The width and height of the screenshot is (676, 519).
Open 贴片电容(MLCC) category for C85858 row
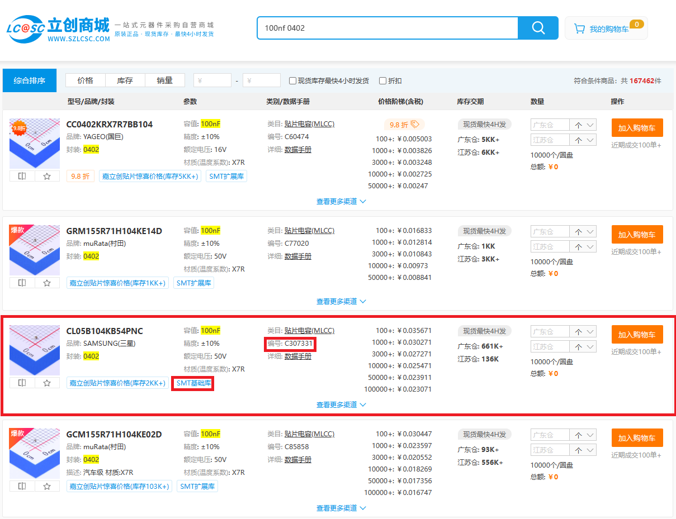tap(309, 434)
